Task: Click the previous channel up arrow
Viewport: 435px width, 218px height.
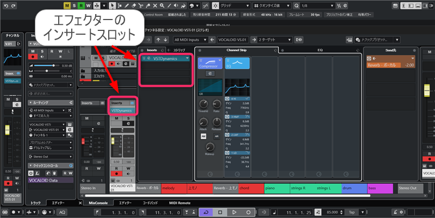Action: (x=158, y=40)
